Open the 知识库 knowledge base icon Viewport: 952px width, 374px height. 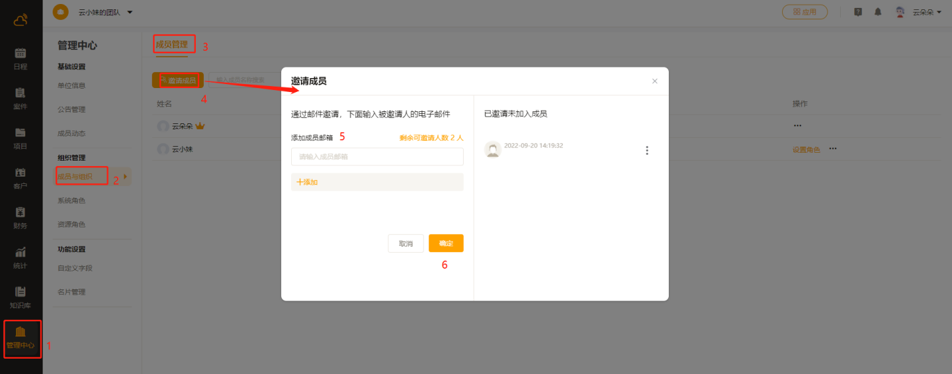point(20,297)
